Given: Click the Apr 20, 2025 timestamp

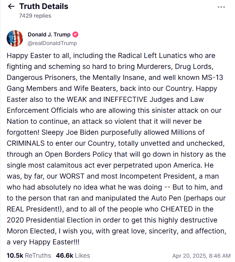Looking at the screenshot, I should (x=201, y=256).
